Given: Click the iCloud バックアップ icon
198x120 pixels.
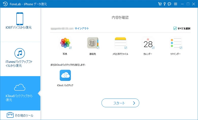Looking at the screenshot, I should point(65,76).
